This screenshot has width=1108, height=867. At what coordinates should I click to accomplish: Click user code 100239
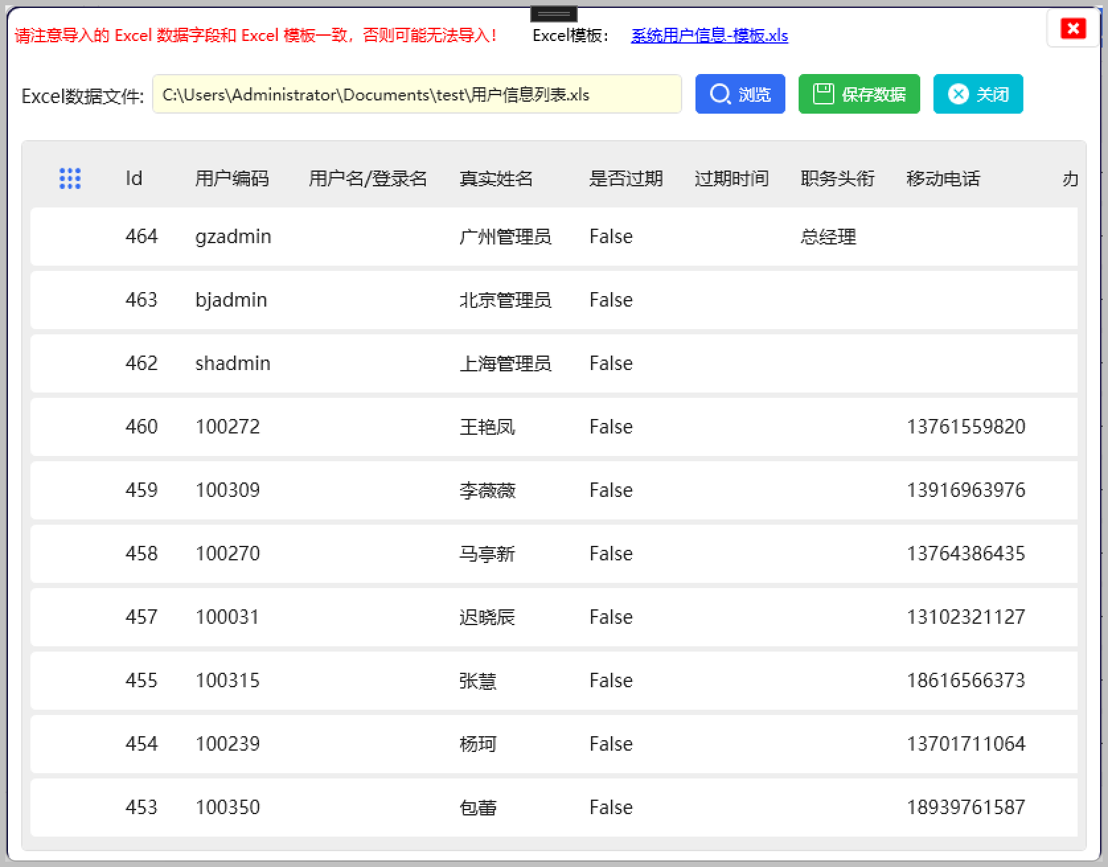tap(227, 744)
